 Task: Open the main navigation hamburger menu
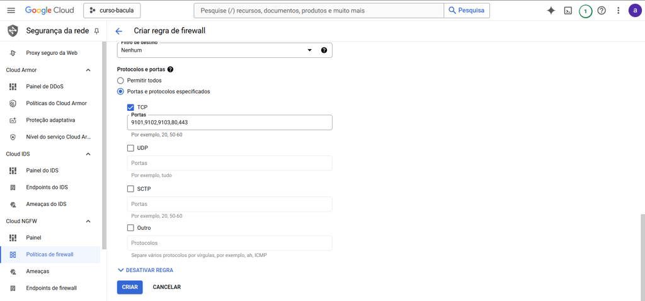pos(11,11)
